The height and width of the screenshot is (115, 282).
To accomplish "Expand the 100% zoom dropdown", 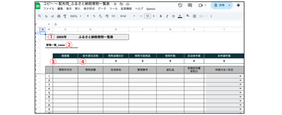I will [75, 16].
